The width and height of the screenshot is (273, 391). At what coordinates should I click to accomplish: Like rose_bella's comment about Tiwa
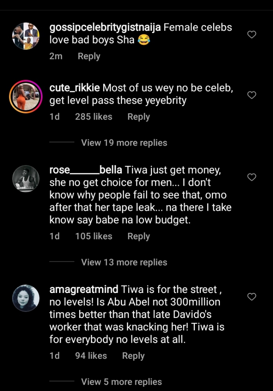coord(252,177)
